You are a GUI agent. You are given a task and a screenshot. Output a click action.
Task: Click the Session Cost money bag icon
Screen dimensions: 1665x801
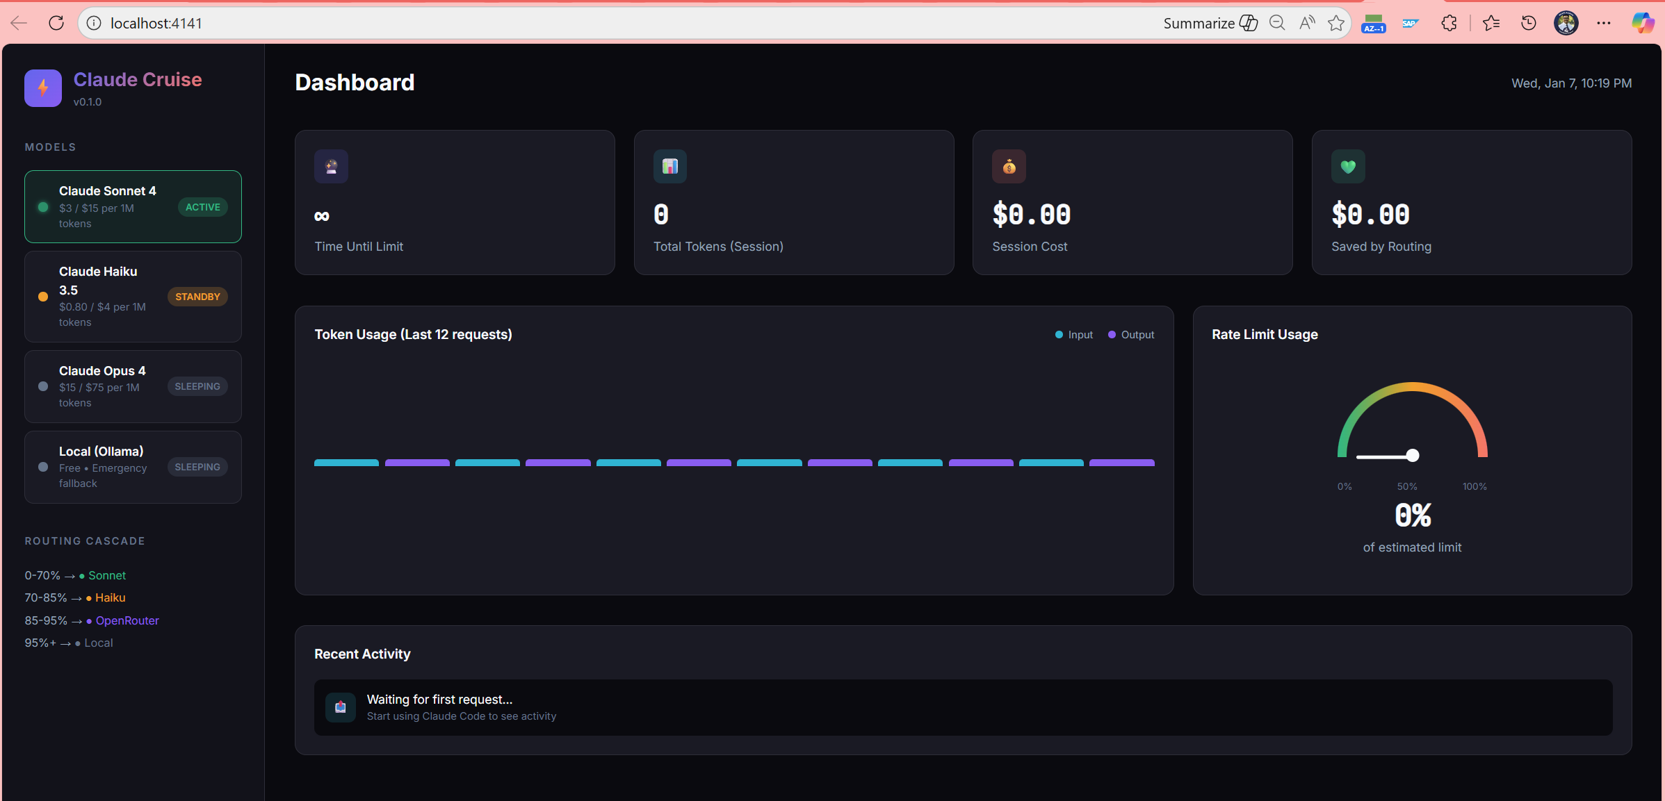(x=1009, y=167)
